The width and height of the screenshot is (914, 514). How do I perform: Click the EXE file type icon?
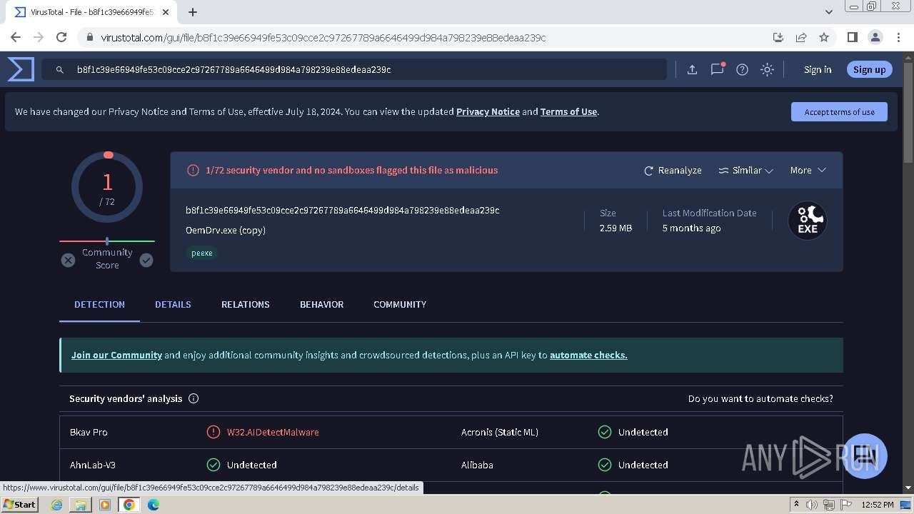coord(808,221)
